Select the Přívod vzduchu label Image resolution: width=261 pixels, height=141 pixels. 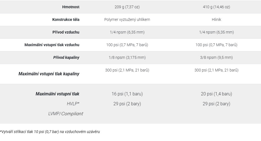click(66, 32)
